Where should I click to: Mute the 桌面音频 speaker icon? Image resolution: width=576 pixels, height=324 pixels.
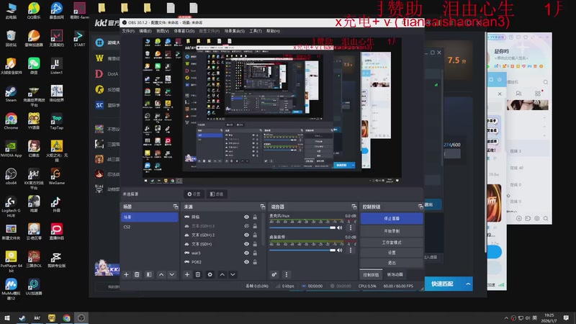tap(340, 250)
